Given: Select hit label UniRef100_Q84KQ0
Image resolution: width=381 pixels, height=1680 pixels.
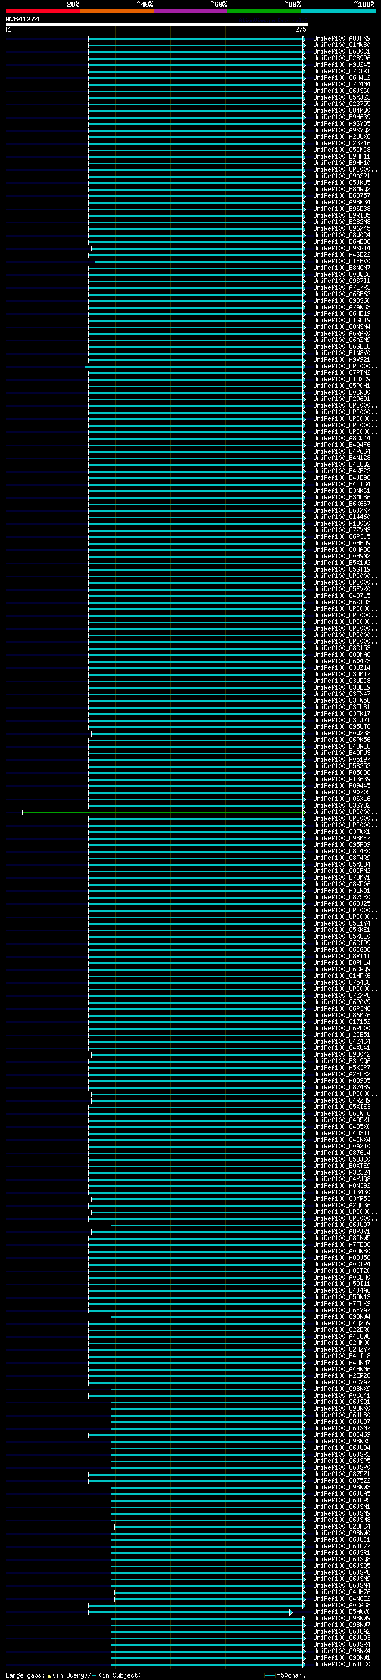Looking at the screenshot, I should coord(342,110).
